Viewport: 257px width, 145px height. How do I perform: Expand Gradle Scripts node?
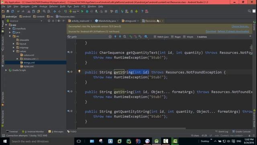click(x=6, y=70)
